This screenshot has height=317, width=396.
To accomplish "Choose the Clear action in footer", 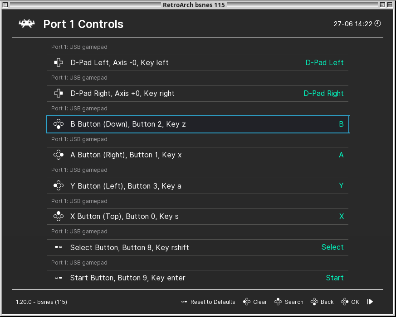I will [x=255, y=302].
